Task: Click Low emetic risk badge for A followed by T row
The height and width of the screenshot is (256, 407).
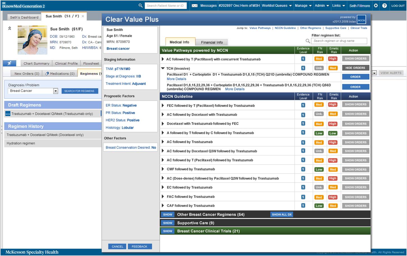Action: click(333, 133)
